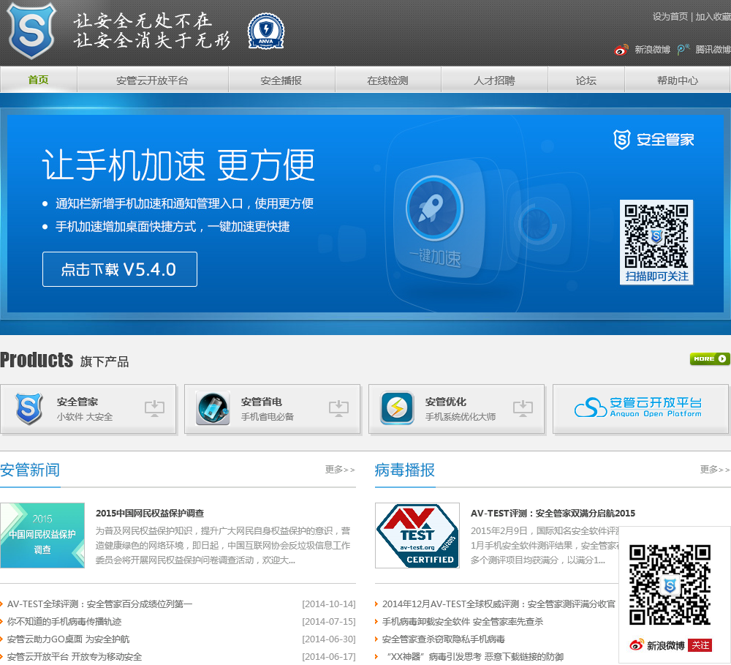
Task: Go to 在线检测 menu item
Action: (x=388, y=80)
